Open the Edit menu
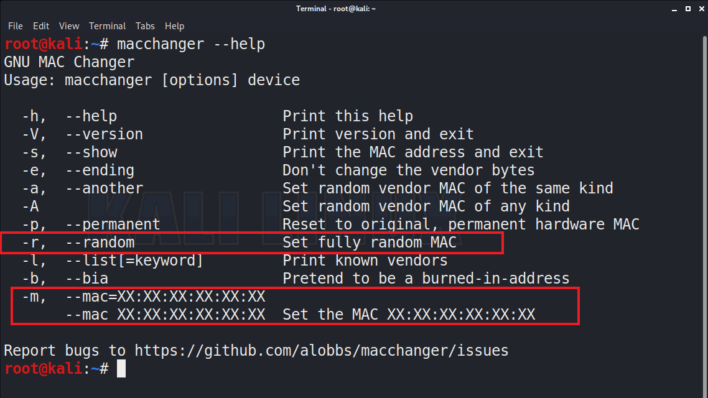 tap(41, 26)
